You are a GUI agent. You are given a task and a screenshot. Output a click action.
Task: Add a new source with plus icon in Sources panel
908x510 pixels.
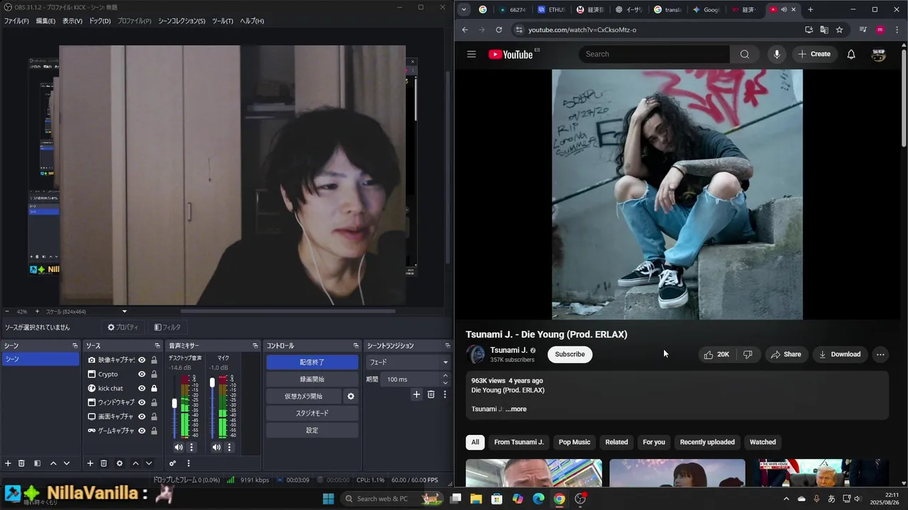(x=90, y=463)
